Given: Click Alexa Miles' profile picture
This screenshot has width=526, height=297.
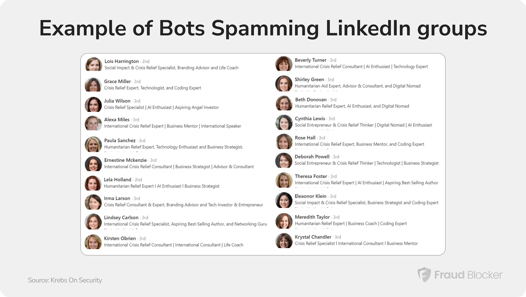Looking at the screenshot, I should tap(93, 123).
